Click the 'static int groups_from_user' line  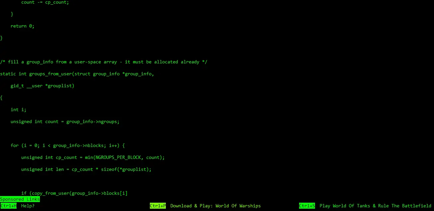click(77, 74)
